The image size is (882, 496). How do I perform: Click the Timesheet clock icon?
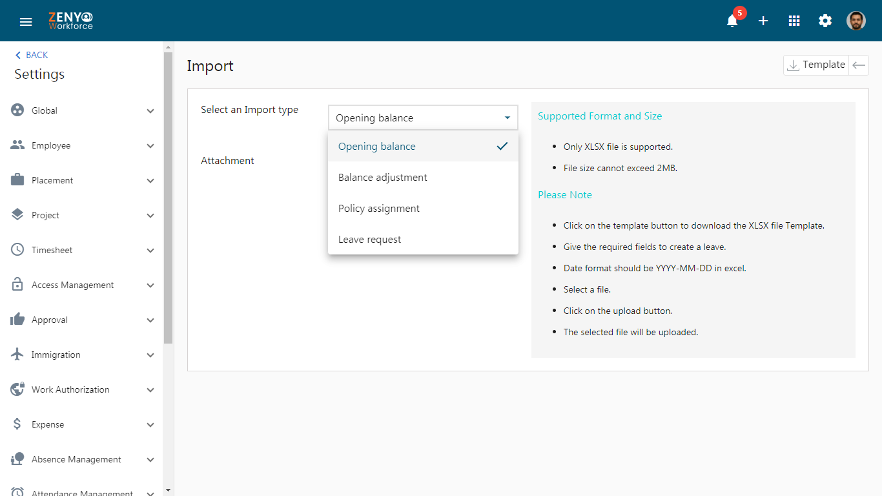click(17, 250)
